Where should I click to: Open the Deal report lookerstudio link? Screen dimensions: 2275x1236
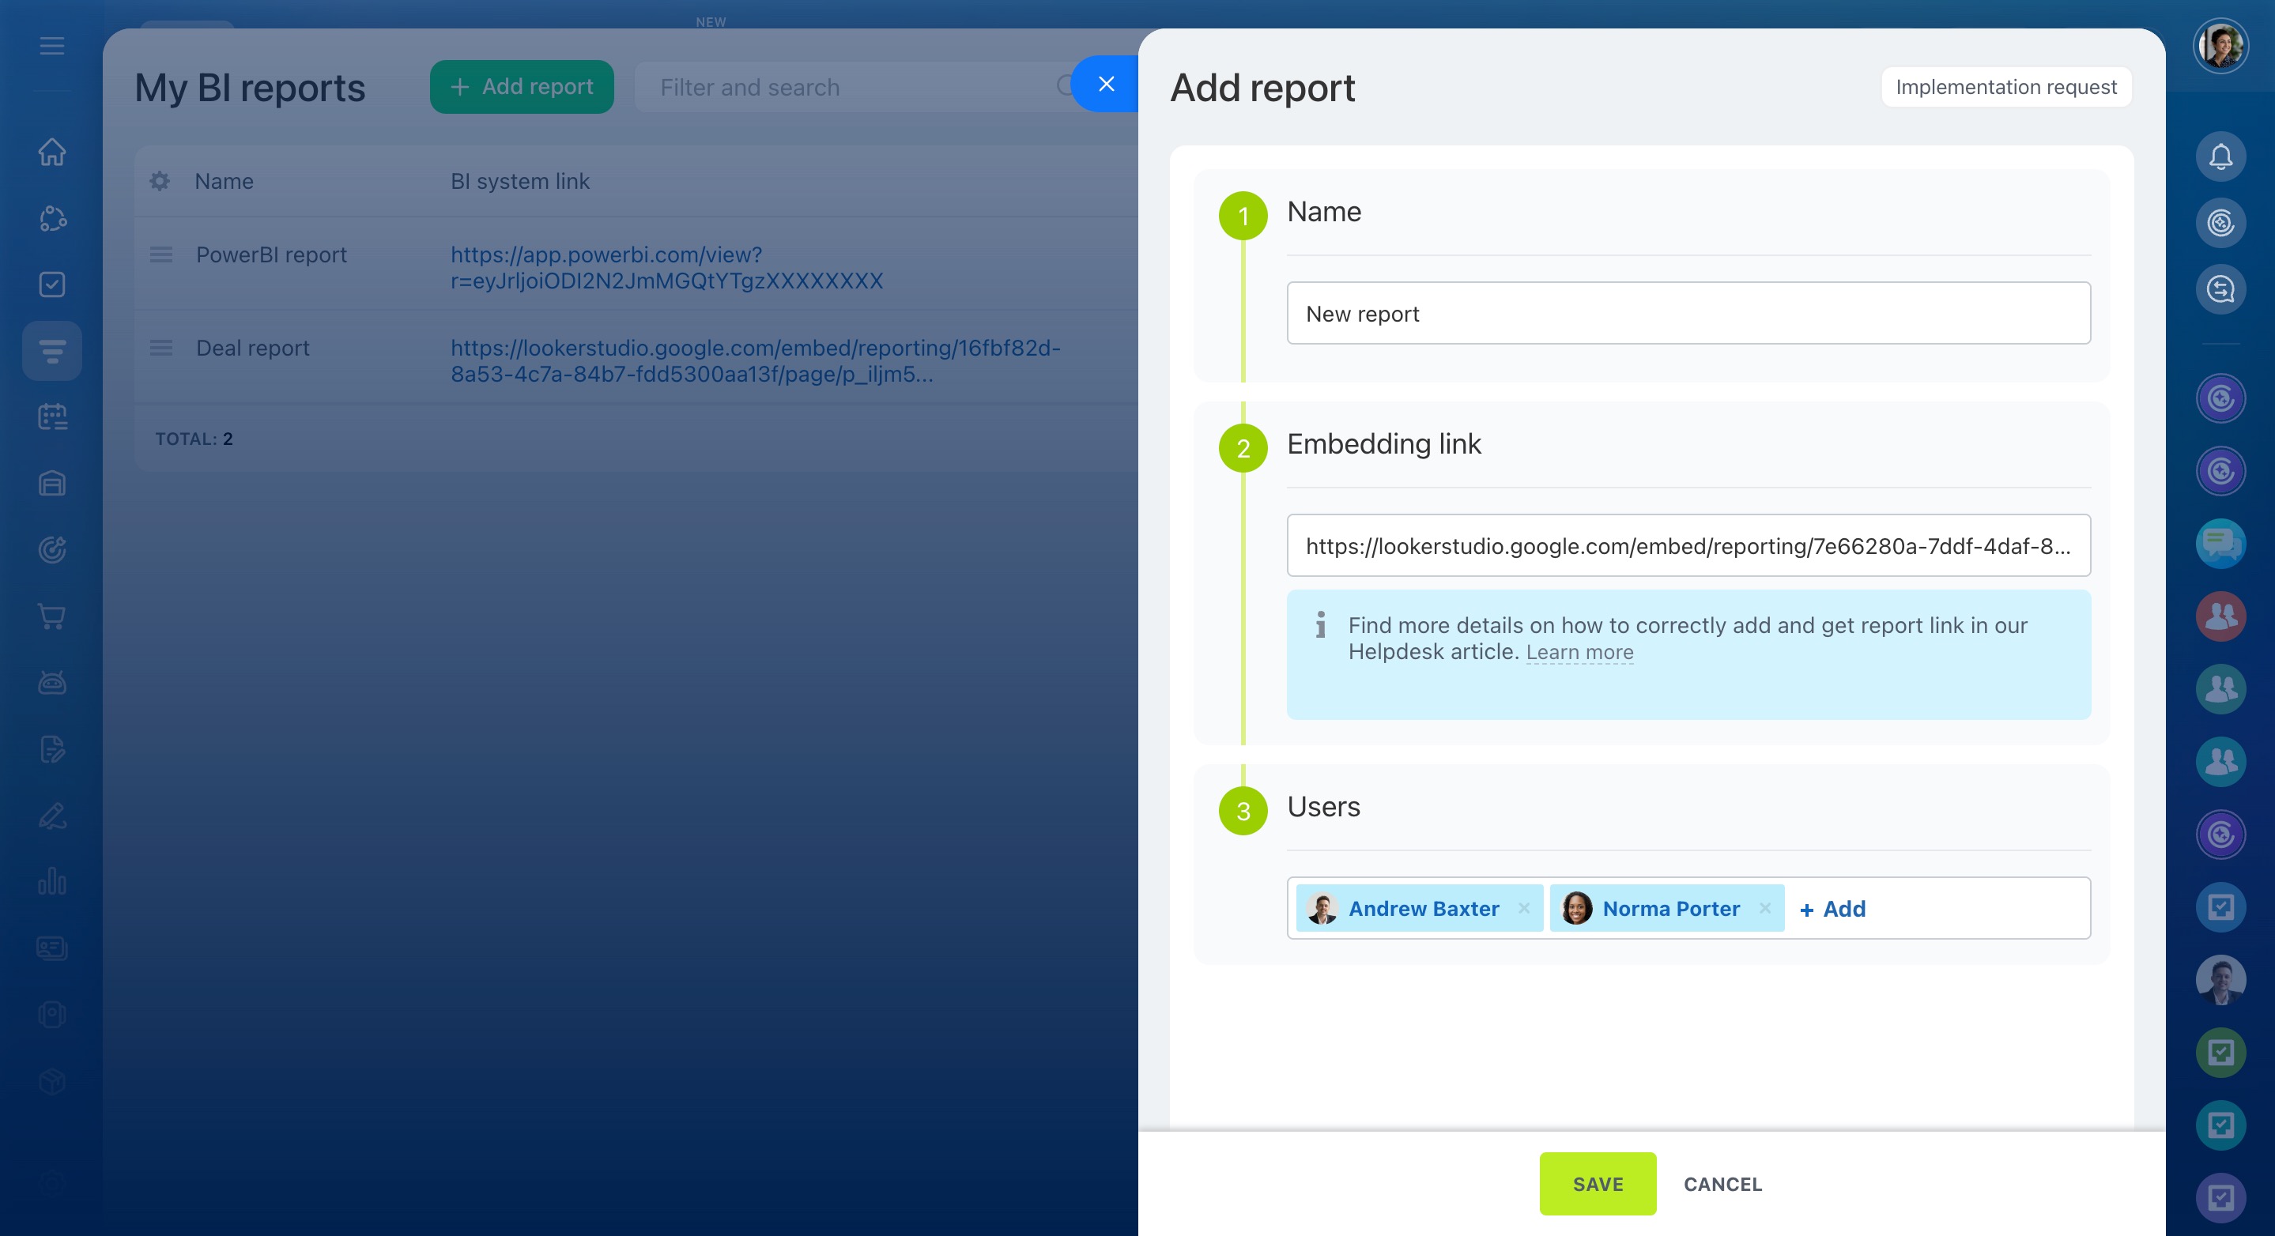pos(755,361)
